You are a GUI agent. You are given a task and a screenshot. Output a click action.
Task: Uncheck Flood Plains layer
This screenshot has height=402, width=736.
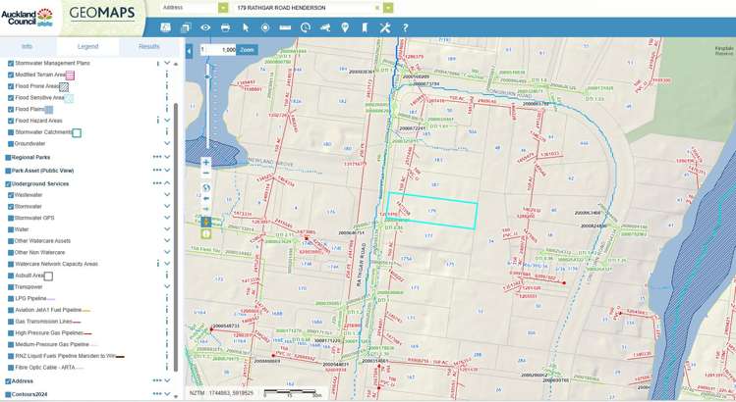pyautogui.click(x=11, y=109)
